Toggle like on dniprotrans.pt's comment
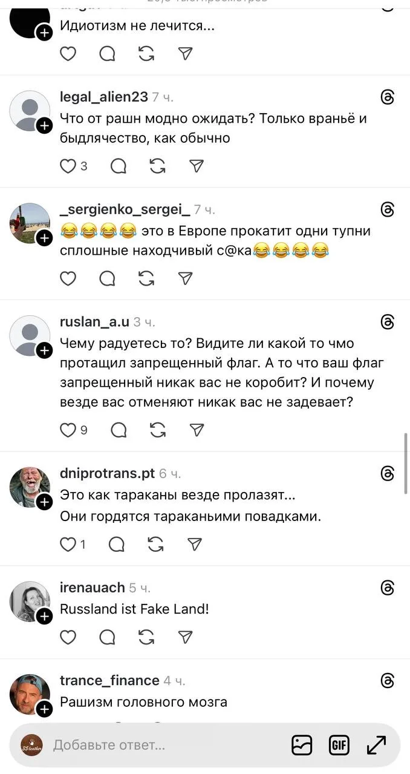The height and width of the screenshot is (774, 410). [x=68, y=544]
